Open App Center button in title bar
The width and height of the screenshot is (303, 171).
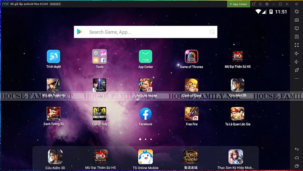239,4
